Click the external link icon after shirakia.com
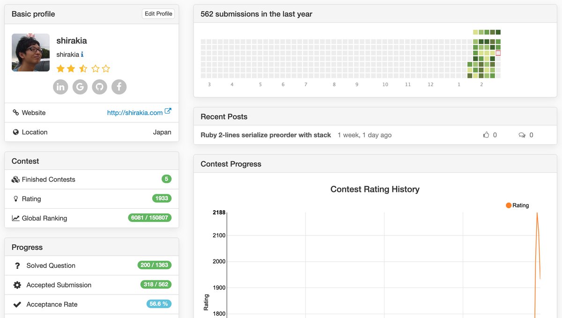 pyautogui.click(x=168, y=112)
